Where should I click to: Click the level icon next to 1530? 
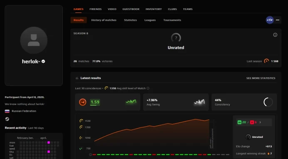(81, 121)
